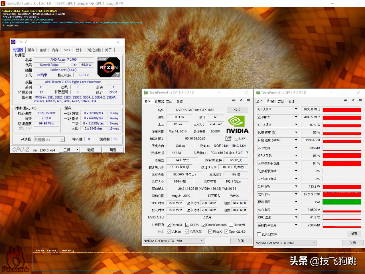Open the GTX 1660 device dropdown in GPU-Z
This screenshot has width=365, height=274.
coord(173,241)
